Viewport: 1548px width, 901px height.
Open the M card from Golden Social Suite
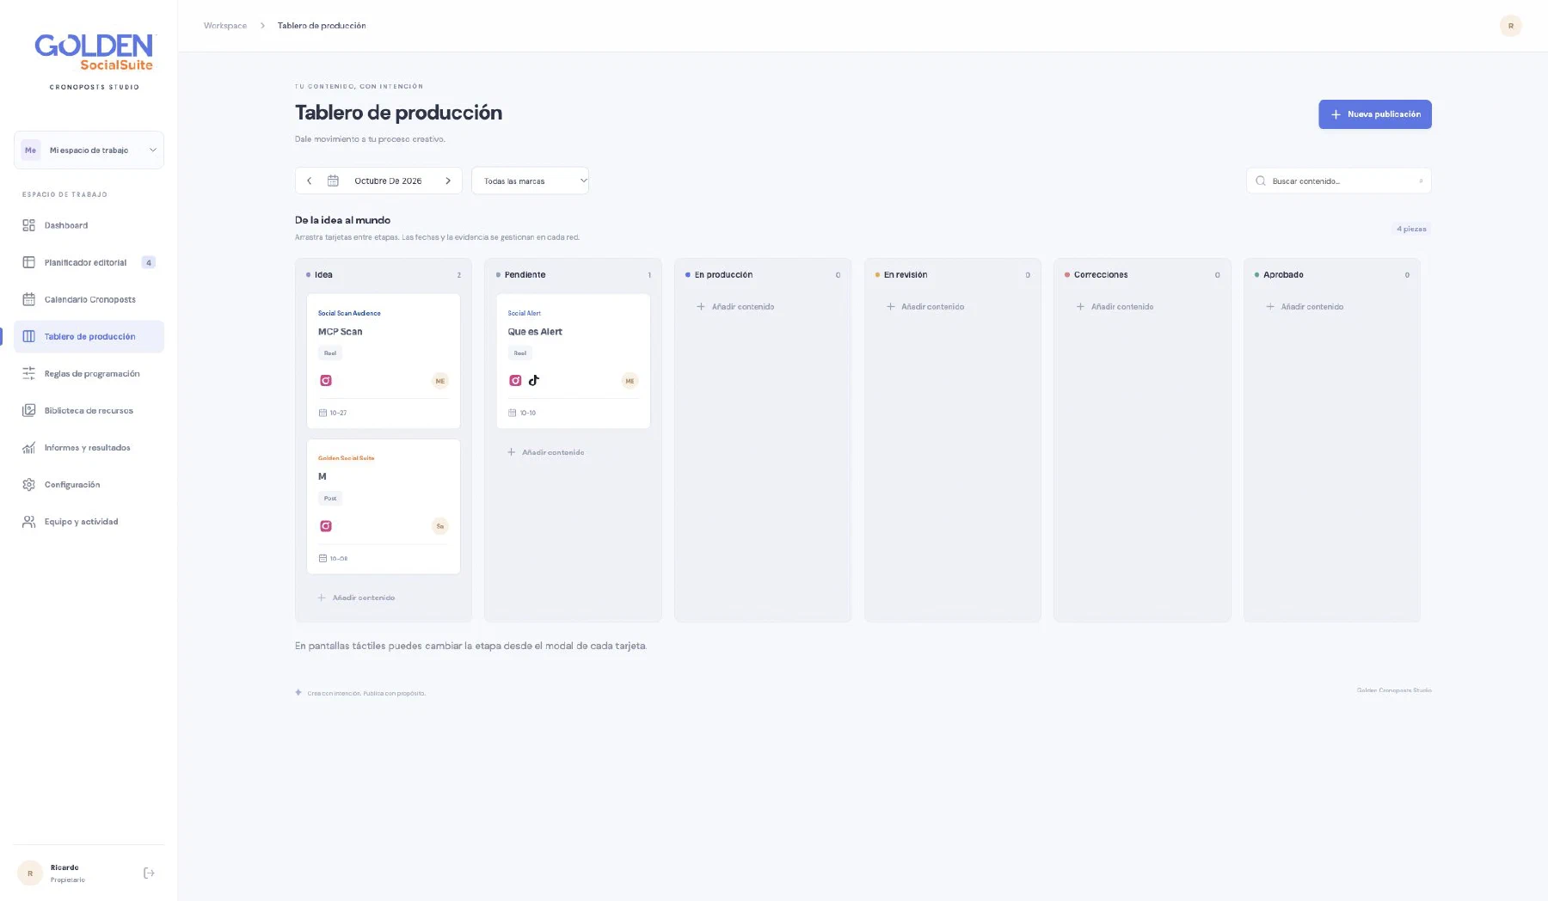[384, 506]
